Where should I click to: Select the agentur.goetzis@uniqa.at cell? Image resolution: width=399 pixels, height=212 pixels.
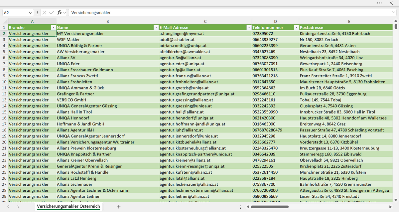[205, 88]
